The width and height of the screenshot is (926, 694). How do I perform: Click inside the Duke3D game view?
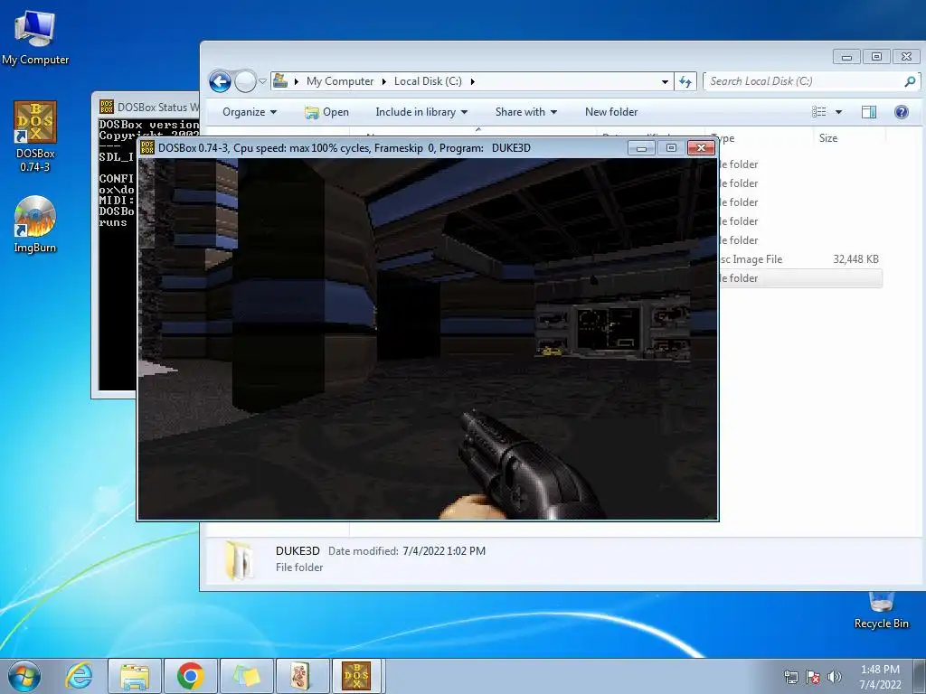click(x=428, y=339)
